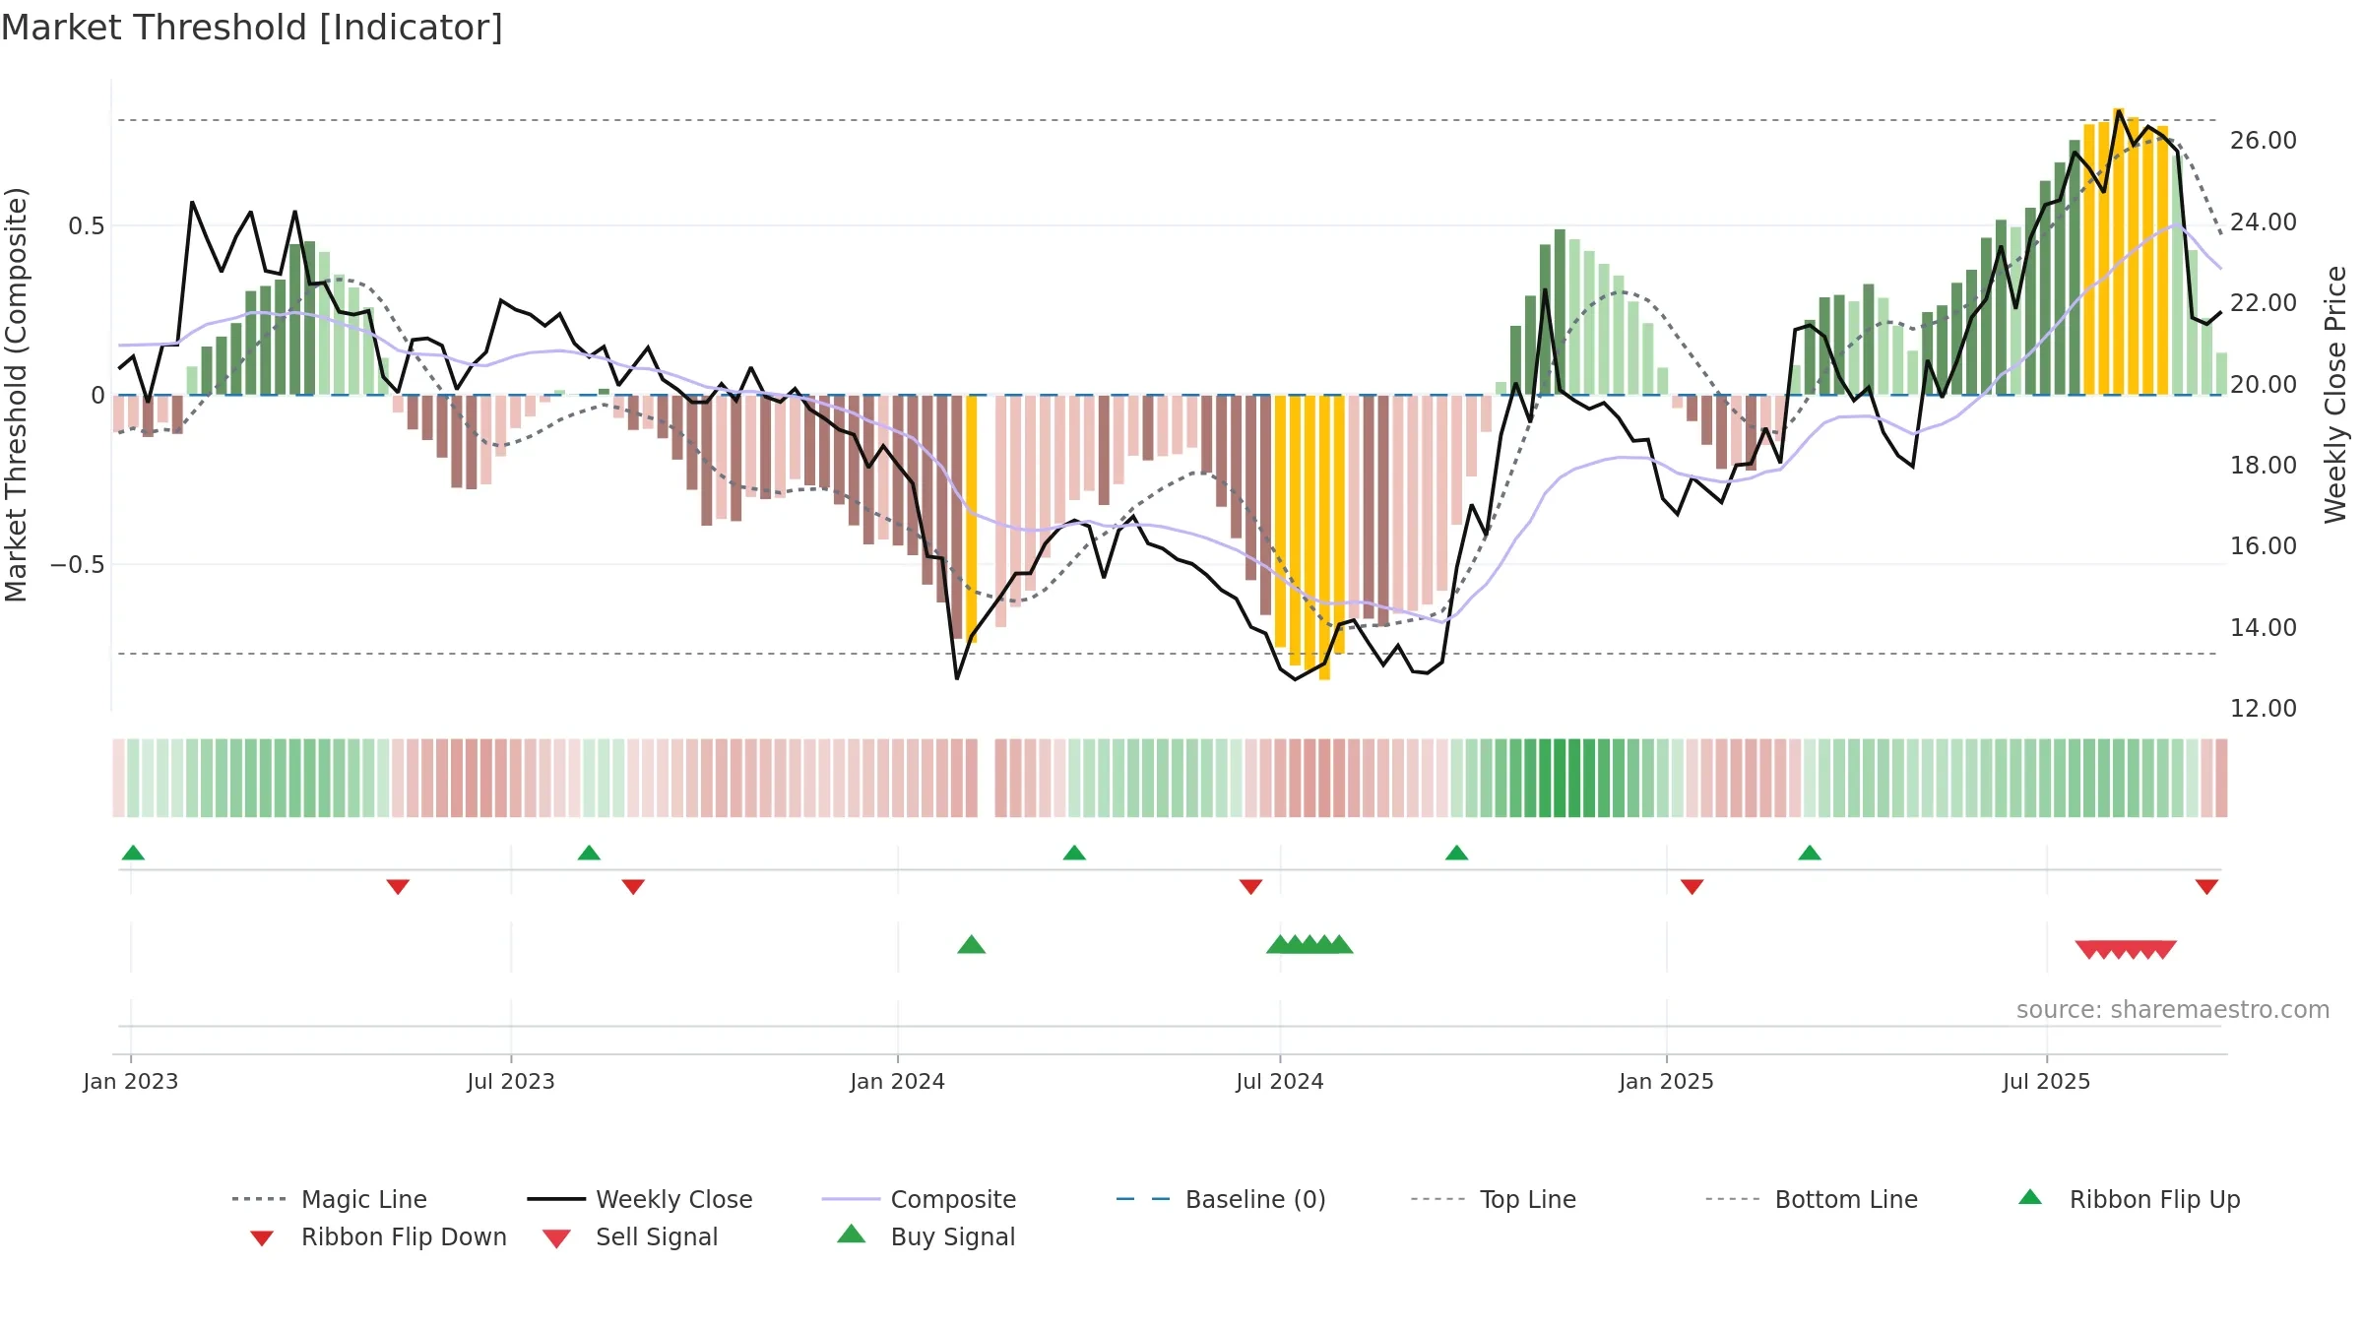This screenshot has height=1329, width=2363.
Task: Select the first Sell Signal triangle in the mid-2025 cluster
Action: point(2088,949)
